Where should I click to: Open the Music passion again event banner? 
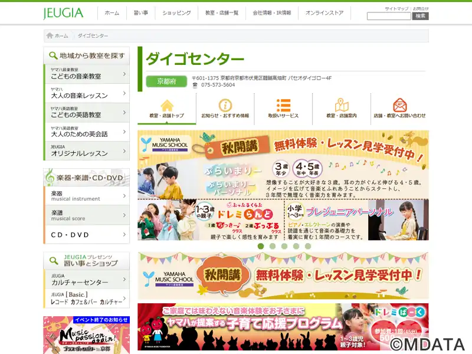click(87, 335)
